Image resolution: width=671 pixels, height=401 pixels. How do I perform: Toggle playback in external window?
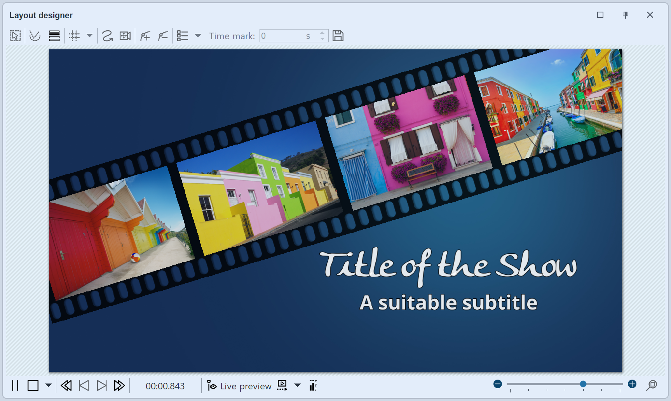pos(282,386)
